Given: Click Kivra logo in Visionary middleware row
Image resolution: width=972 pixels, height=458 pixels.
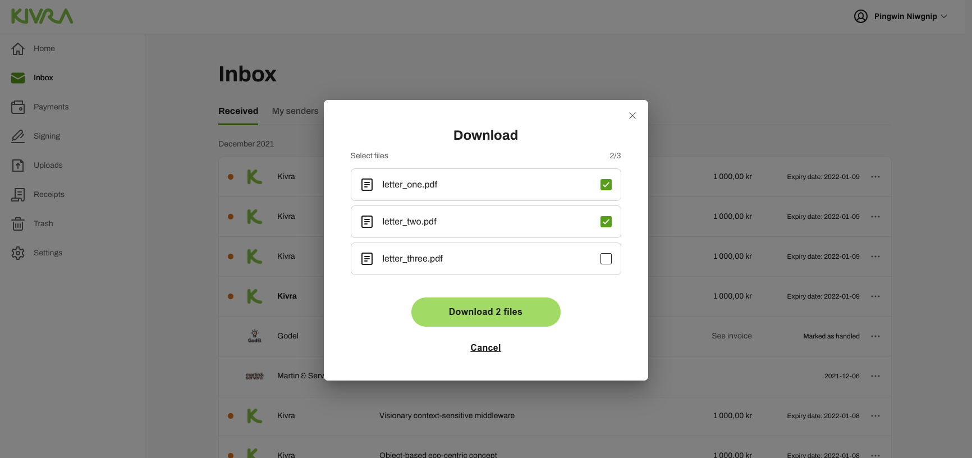Looking at the screenshot, I should tap(255, 416).
